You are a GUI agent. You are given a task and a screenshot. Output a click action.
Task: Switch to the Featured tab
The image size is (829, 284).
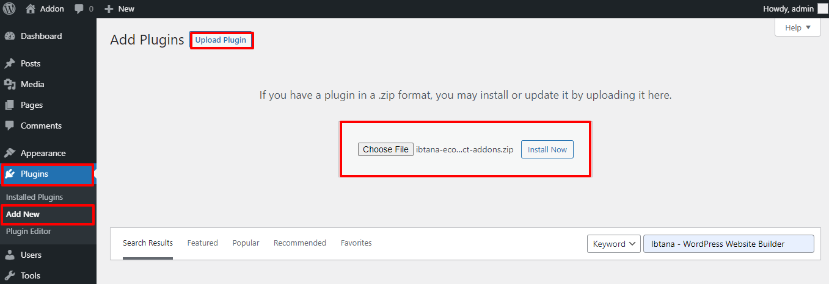pos(202,243)
